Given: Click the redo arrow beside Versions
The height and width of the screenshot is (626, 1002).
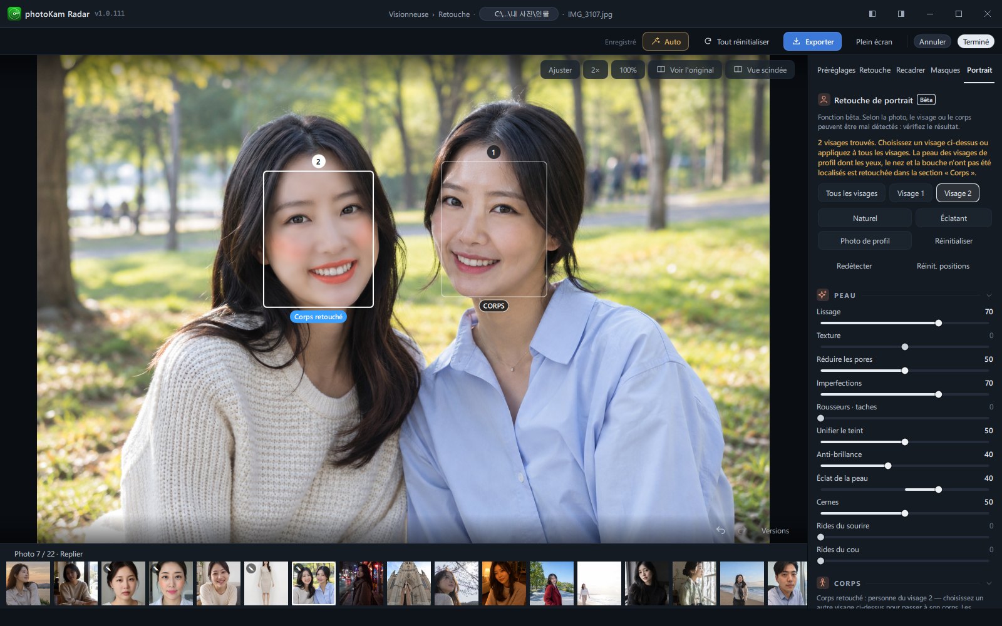Looking at the screenshot, I should [x=742, y=530].
